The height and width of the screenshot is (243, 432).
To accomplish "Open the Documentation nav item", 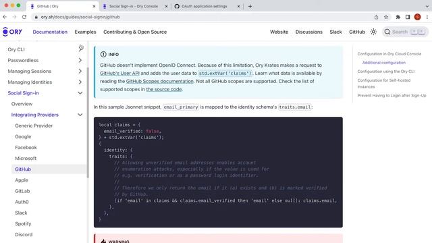I will 50,32.
